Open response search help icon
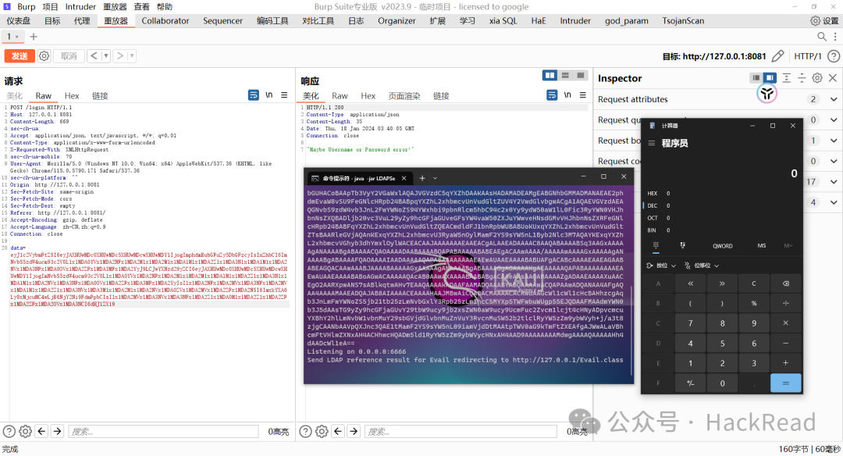Image resolution: width=843 pixels, height=456 pixels. point(305,431)
